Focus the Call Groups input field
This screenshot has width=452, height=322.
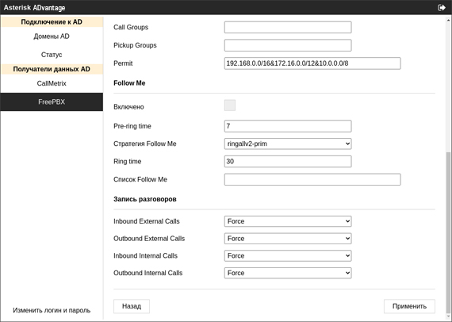click(x=288, y=28)
